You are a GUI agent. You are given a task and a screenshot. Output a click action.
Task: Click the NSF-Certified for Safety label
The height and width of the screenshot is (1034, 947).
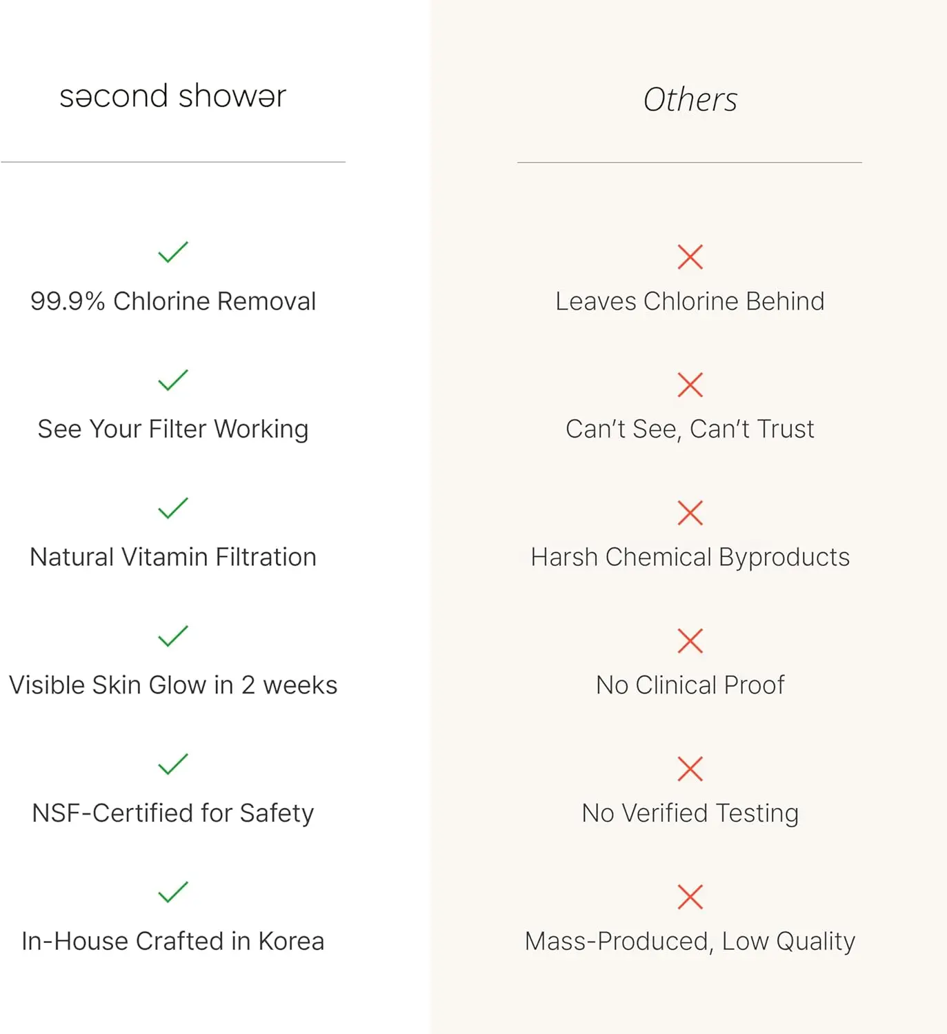click(x=172, y=813)
